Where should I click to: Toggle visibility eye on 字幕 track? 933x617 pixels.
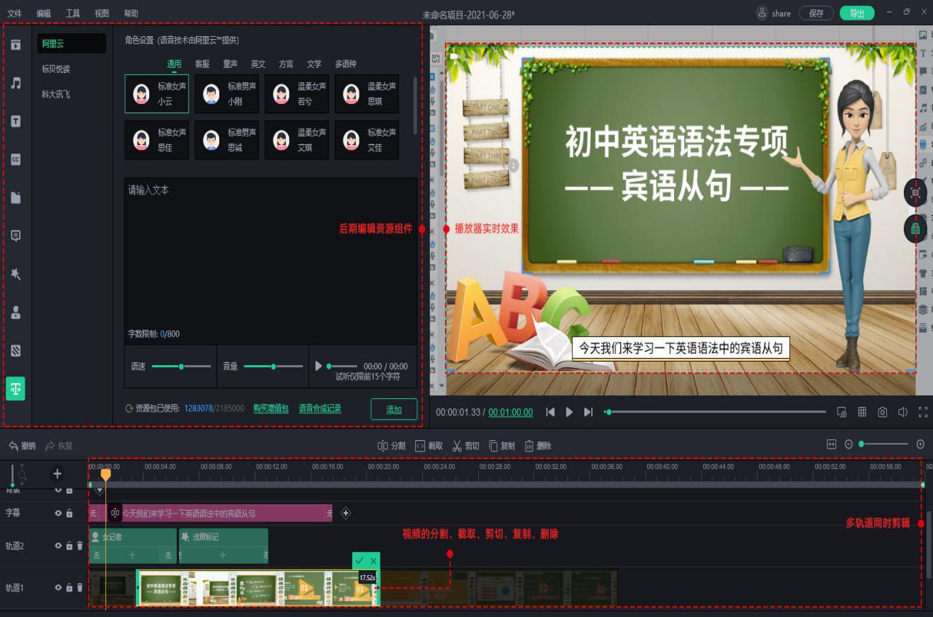[59, 513]
